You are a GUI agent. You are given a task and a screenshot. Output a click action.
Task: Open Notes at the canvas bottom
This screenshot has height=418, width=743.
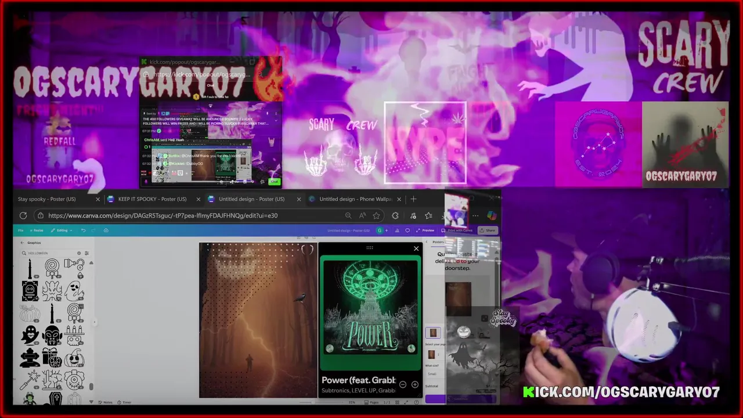coord(105,402)
